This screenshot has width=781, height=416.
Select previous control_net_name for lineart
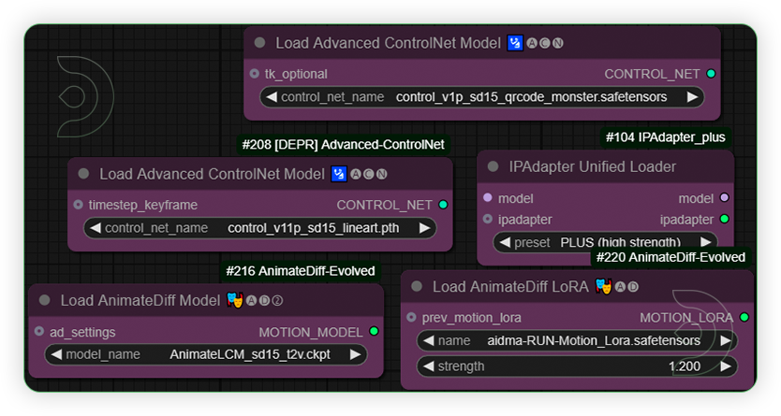[x=96, y=228]
